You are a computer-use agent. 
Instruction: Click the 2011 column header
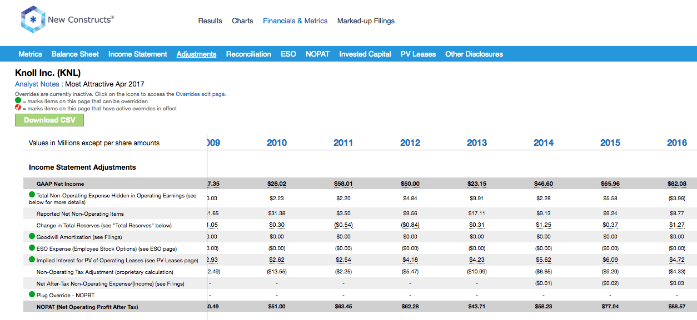tap(343, 143)
